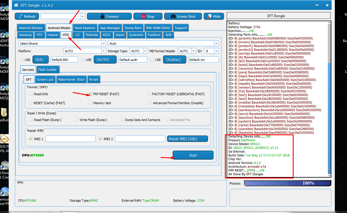Open the Make Kernel /Root sub-tab
Viewport: 347px width, 213px height.
[x=71, y=80]
